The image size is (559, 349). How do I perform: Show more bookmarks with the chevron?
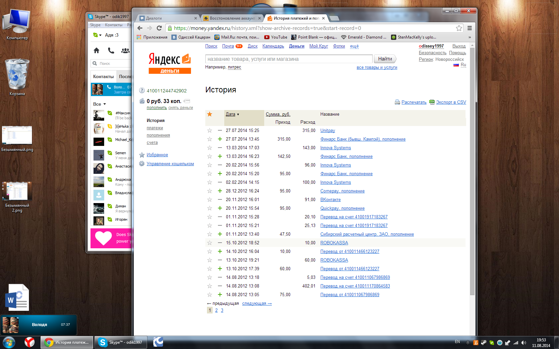click(x=469, y=37)
